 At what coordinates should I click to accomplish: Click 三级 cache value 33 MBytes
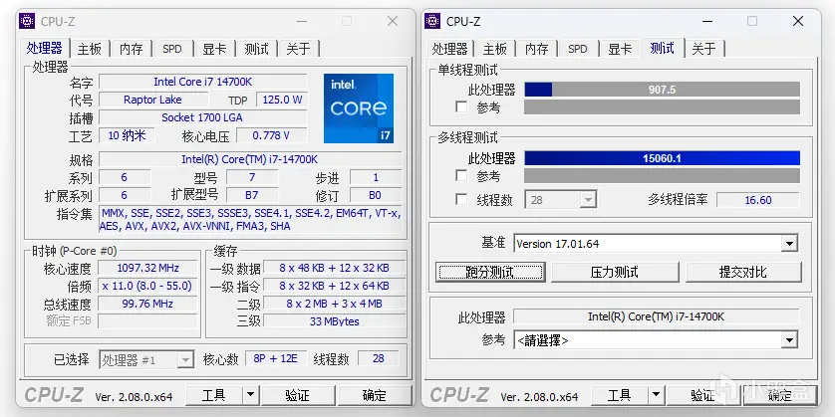(x=335, y=321)
